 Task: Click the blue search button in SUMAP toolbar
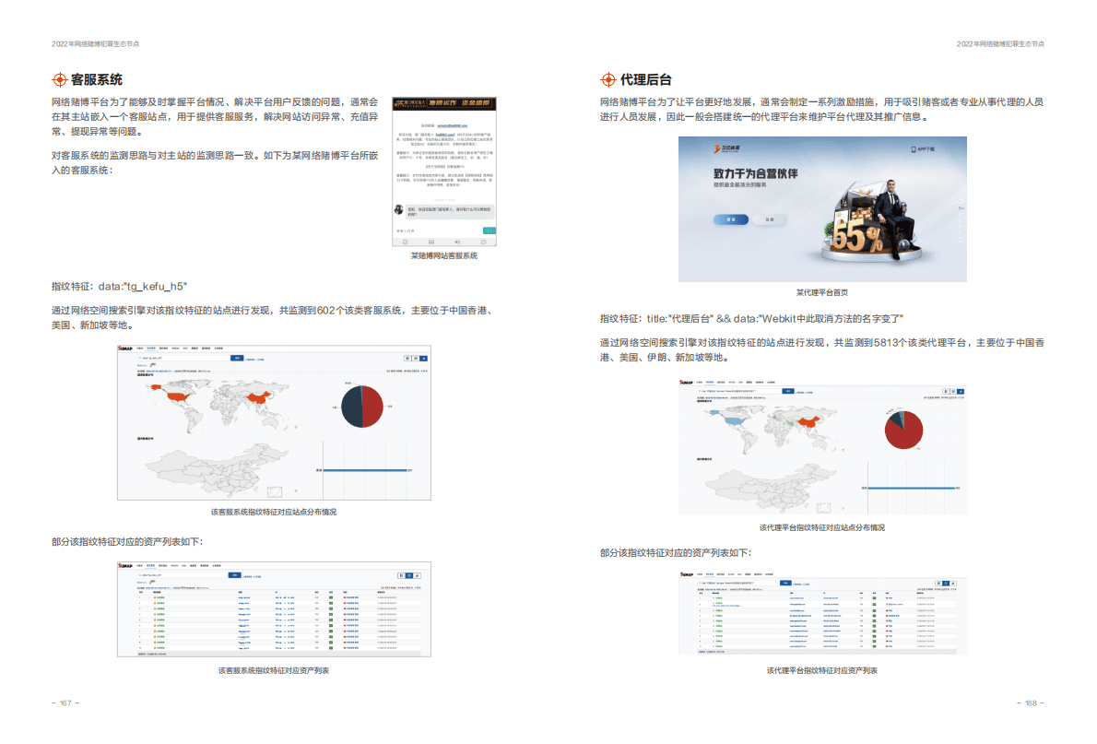point(237,359)
